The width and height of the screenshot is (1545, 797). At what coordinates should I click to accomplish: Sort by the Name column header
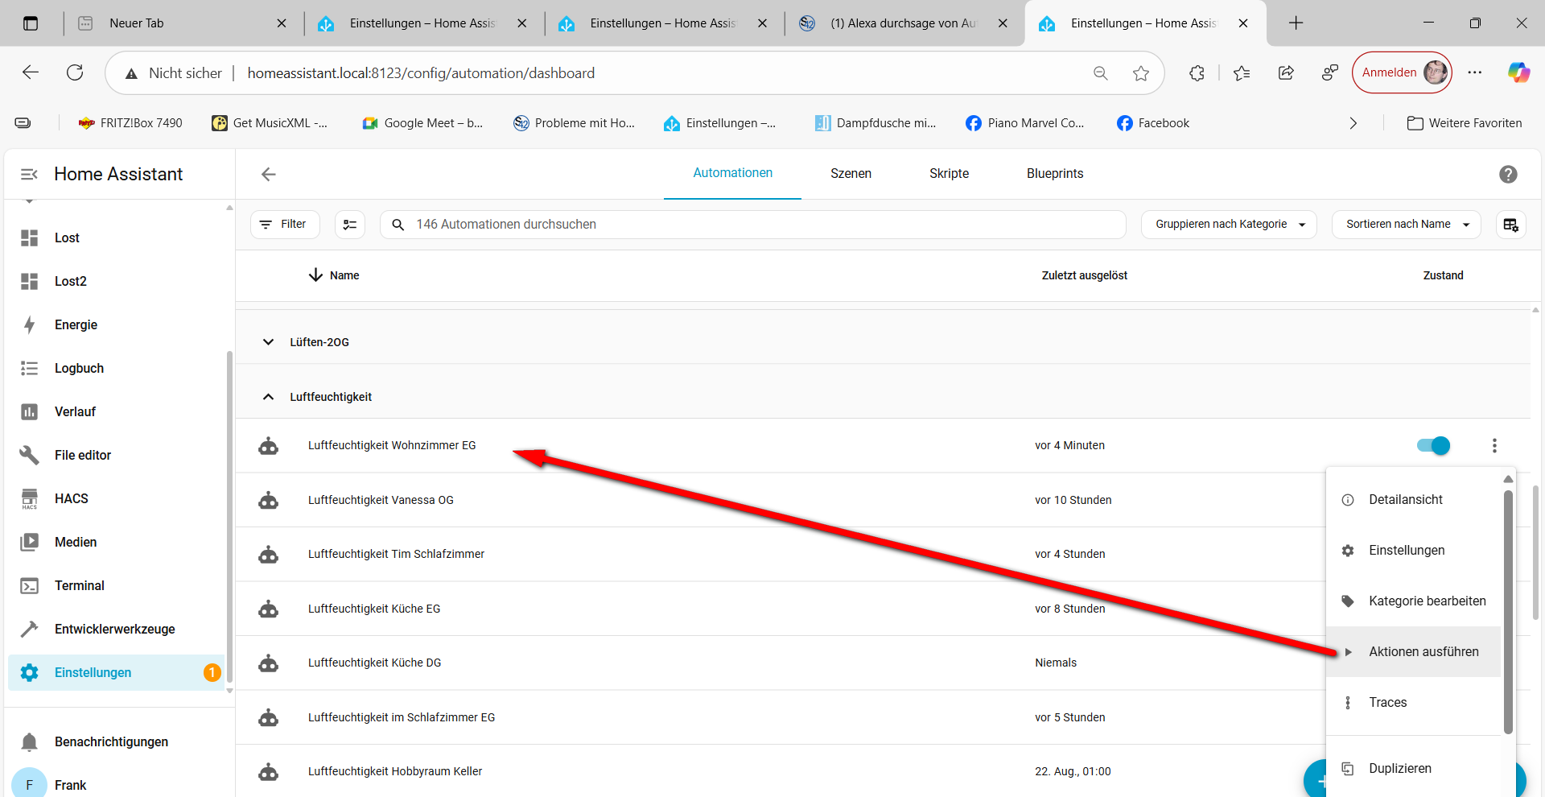pos(344,275)
